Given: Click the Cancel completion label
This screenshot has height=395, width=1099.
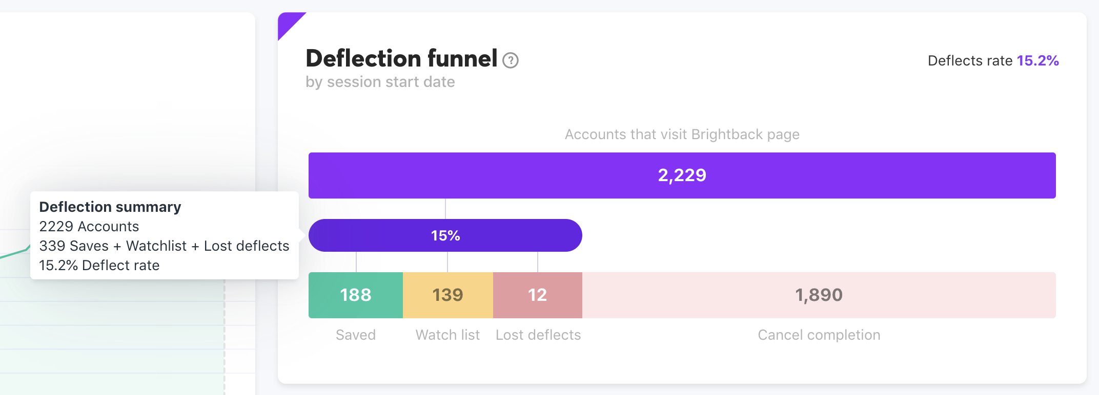Looking at the screenshot, I should tap(819, 335).
